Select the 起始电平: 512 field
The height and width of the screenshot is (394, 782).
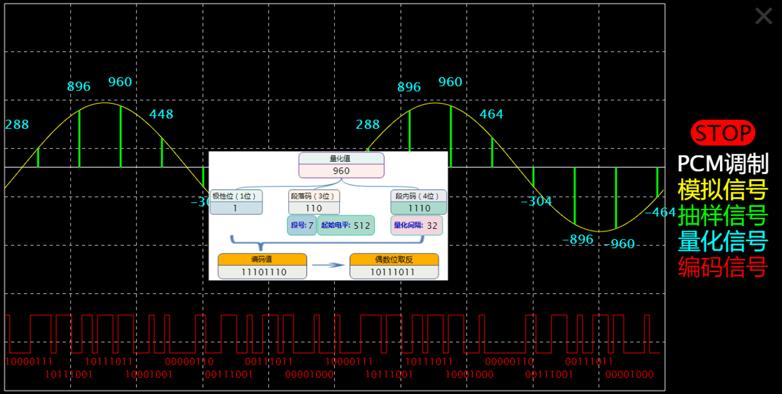click(x=345, y=225)
